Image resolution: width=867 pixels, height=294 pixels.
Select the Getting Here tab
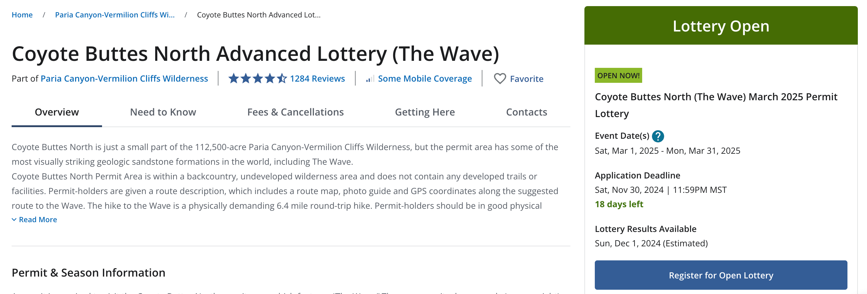424,112
